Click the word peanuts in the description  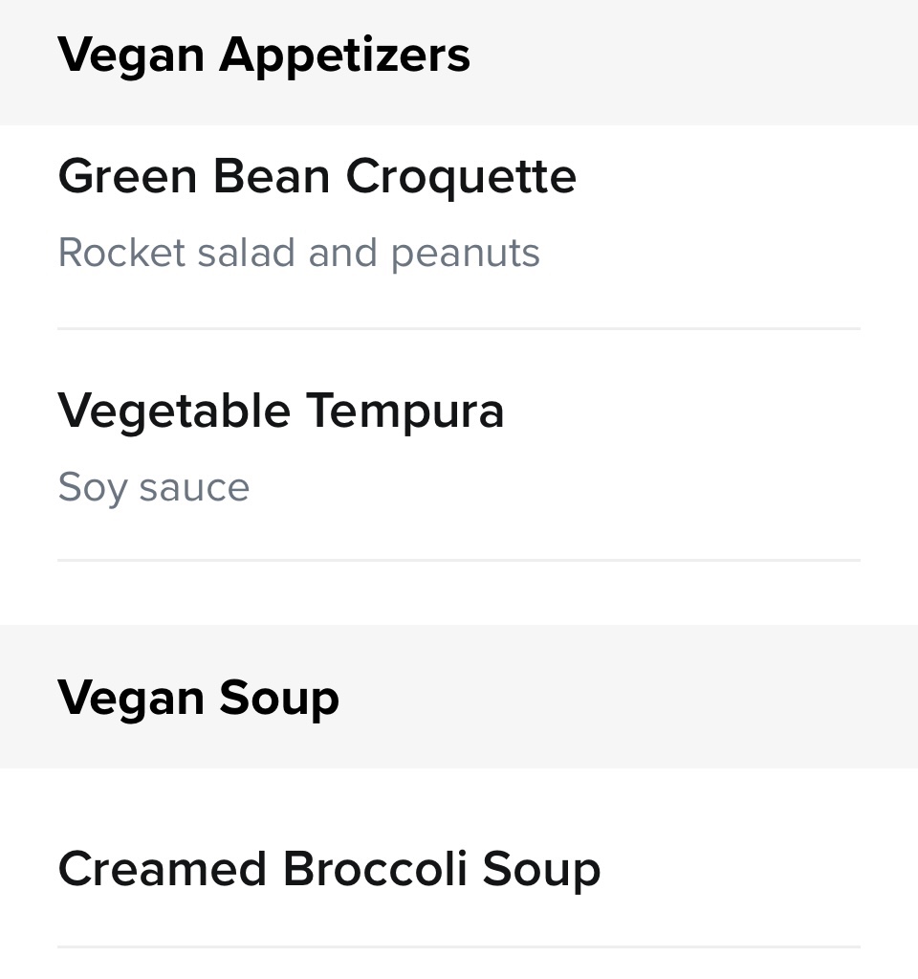pyautogui.click(x=465, y=254)
